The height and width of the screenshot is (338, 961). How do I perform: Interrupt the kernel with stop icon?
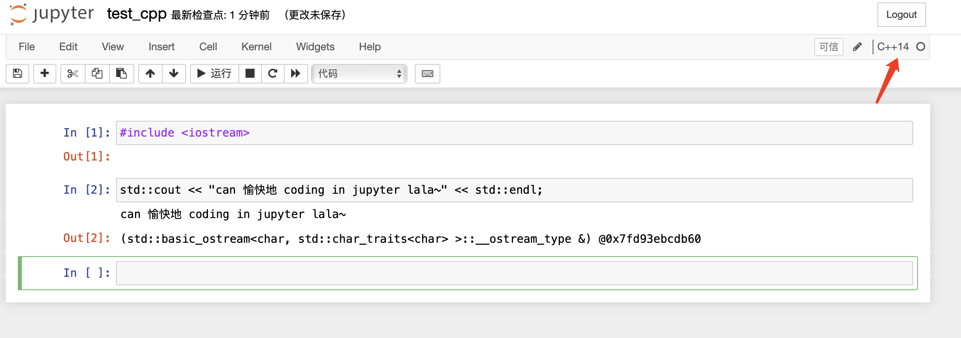(250, 73)
